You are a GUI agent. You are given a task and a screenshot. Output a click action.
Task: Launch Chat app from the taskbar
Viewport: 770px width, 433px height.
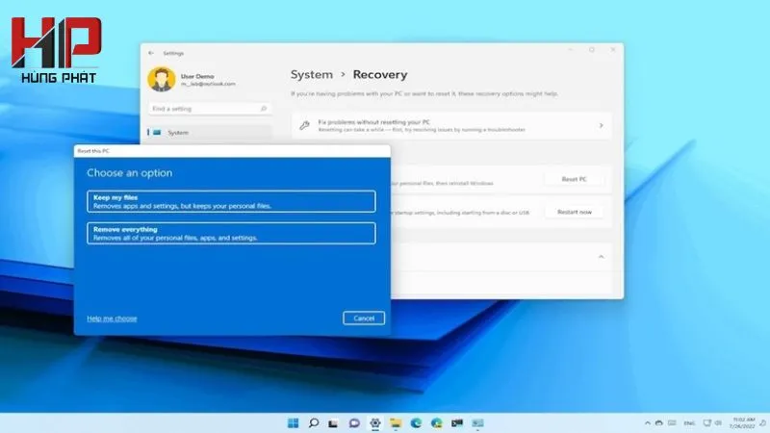click(354, 423)
